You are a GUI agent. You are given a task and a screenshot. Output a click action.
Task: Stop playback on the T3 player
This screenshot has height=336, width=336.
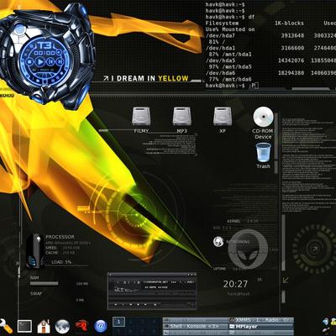[x=29, y=61]
